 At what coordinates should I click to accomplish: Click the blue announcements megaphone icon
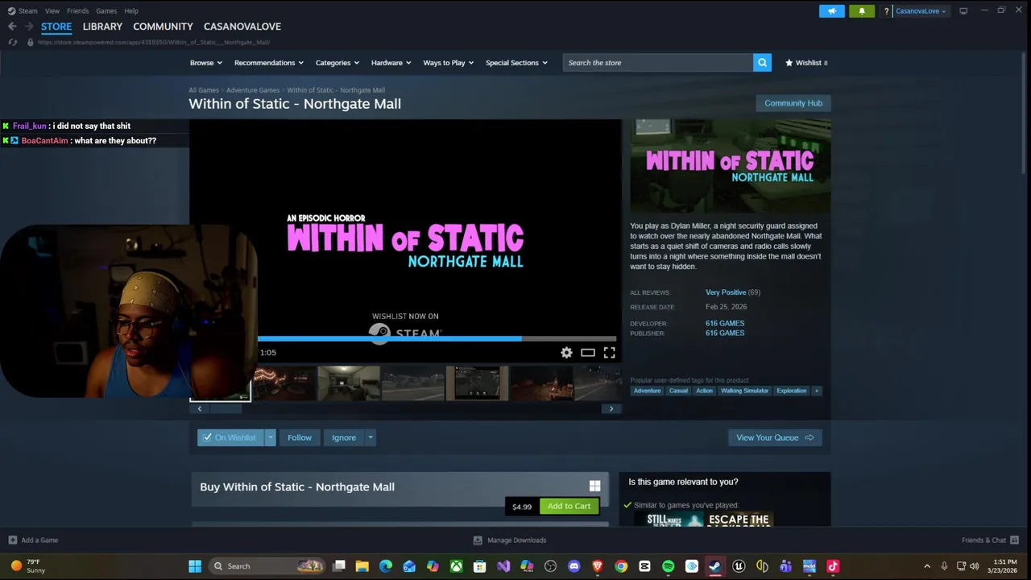point(832,11)
